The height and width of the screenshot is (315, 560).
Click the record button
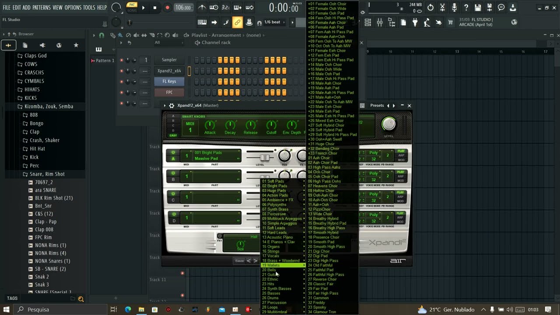point(167,7)
